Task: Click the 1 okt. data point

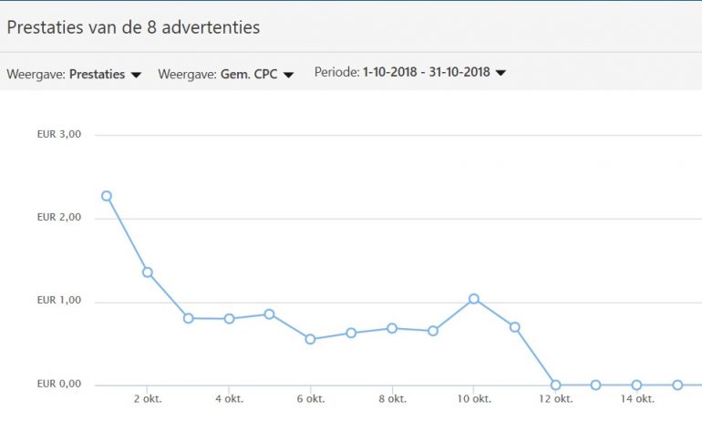Action: [107, 196]
